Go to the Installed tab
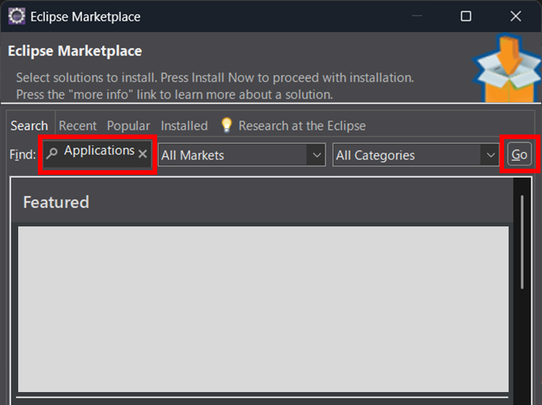This screenshot has width=542, height=405. 184,126
